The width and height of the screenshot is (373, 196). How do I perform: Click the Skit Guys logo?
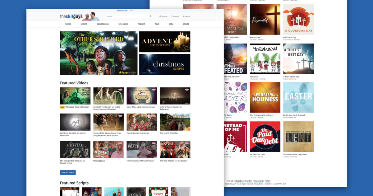(x=71, y=16)
